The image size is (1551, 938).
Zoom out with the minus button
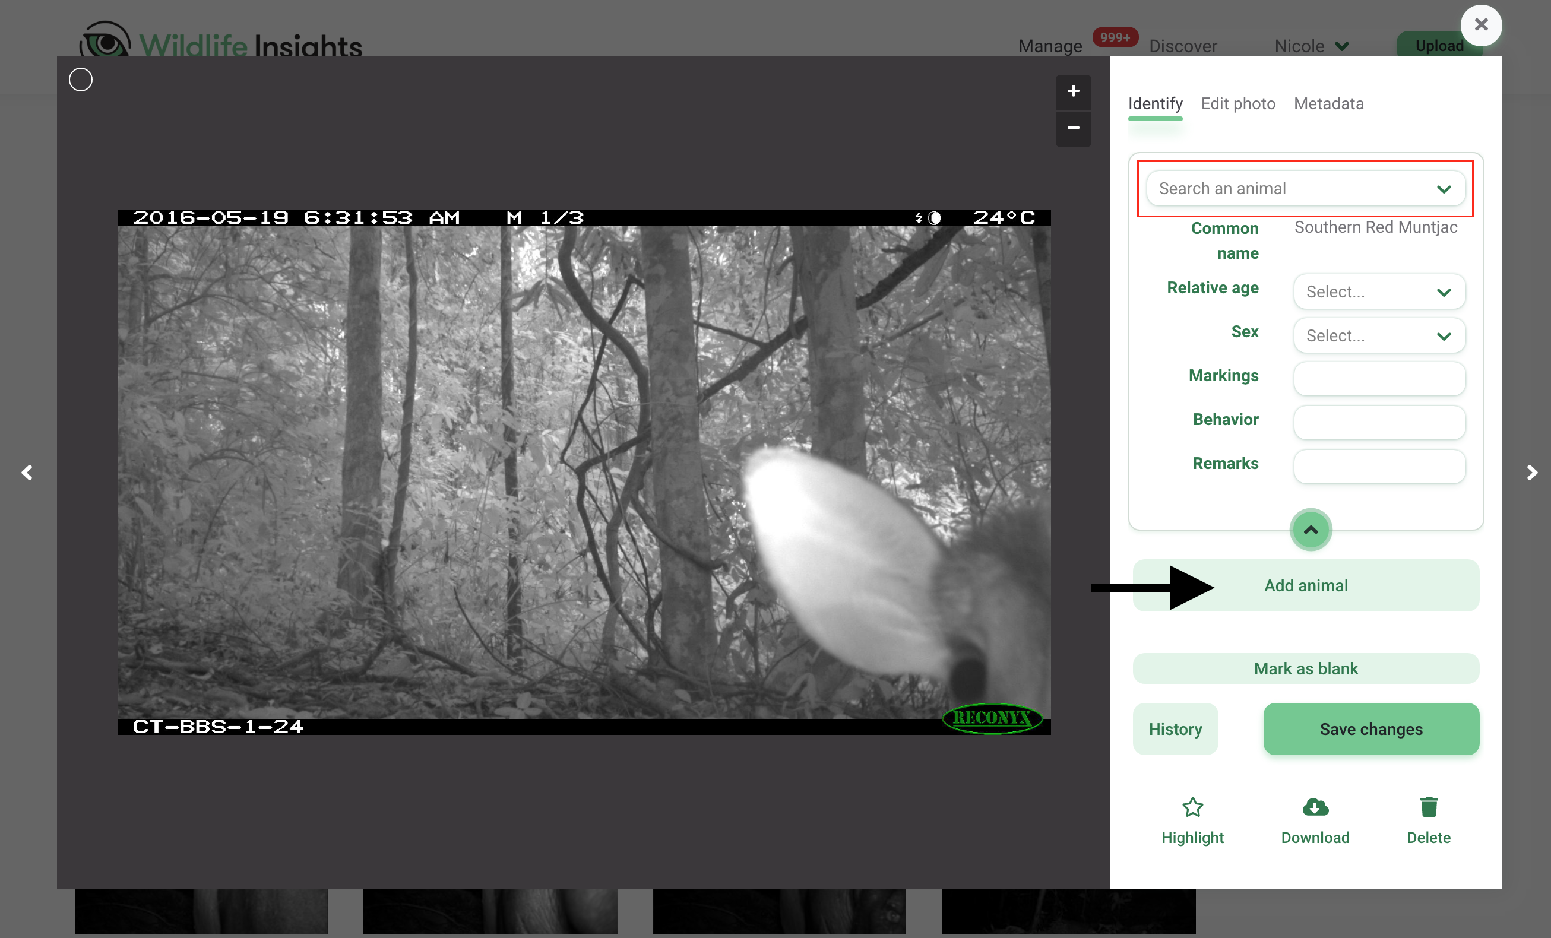coord(1073,128)
